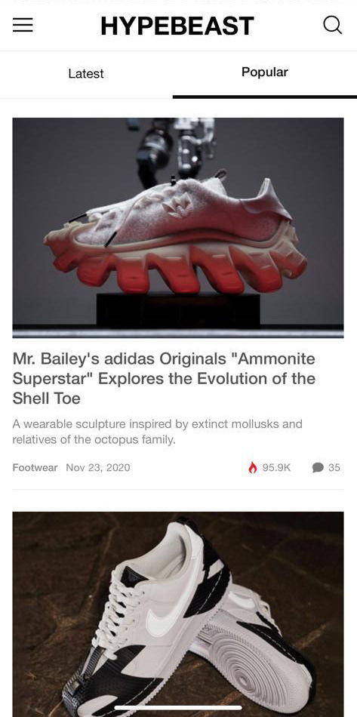Click the red flame hype icon
The width and height of the screenshot is (357, 717).
click(x=253, y=467)
